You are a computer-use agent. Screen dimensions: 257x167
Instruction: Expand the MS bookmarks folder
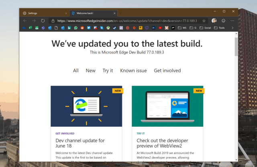click(x=182, y=28)
